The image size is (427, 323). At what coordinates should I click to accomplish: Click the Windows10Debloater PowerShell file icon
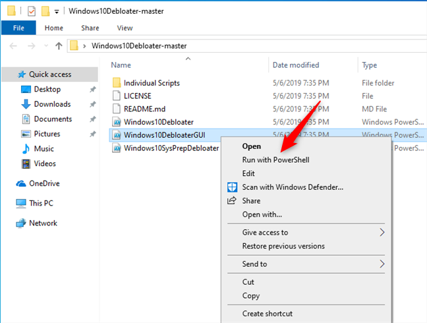(x=117, y=122)
